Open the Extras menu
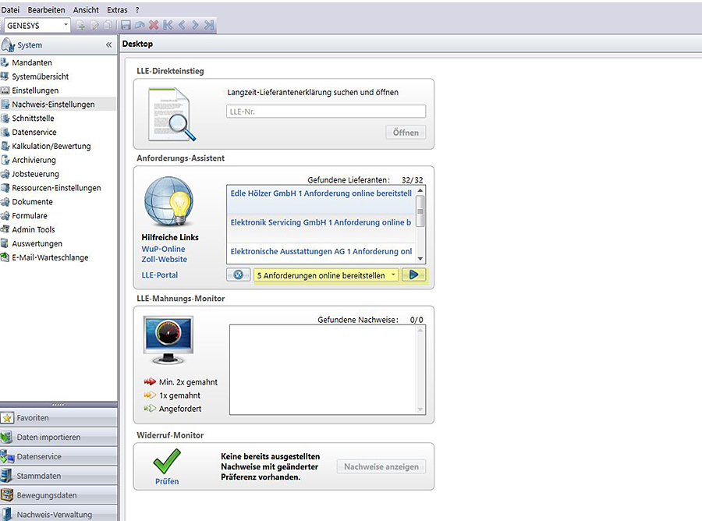This screenshot has height=521, width=702. tap(117, 9)
